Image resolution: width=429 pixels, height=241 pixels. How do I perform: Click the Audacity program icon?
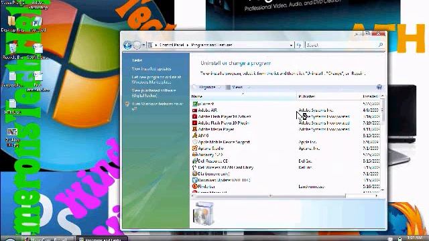(x=194, y=155)
